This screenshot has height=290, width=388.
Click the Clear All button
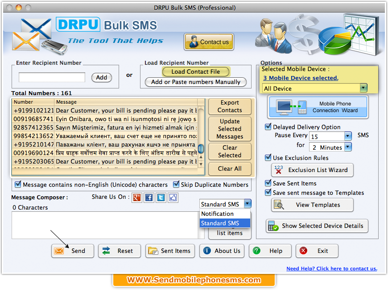tap(230, 169)
